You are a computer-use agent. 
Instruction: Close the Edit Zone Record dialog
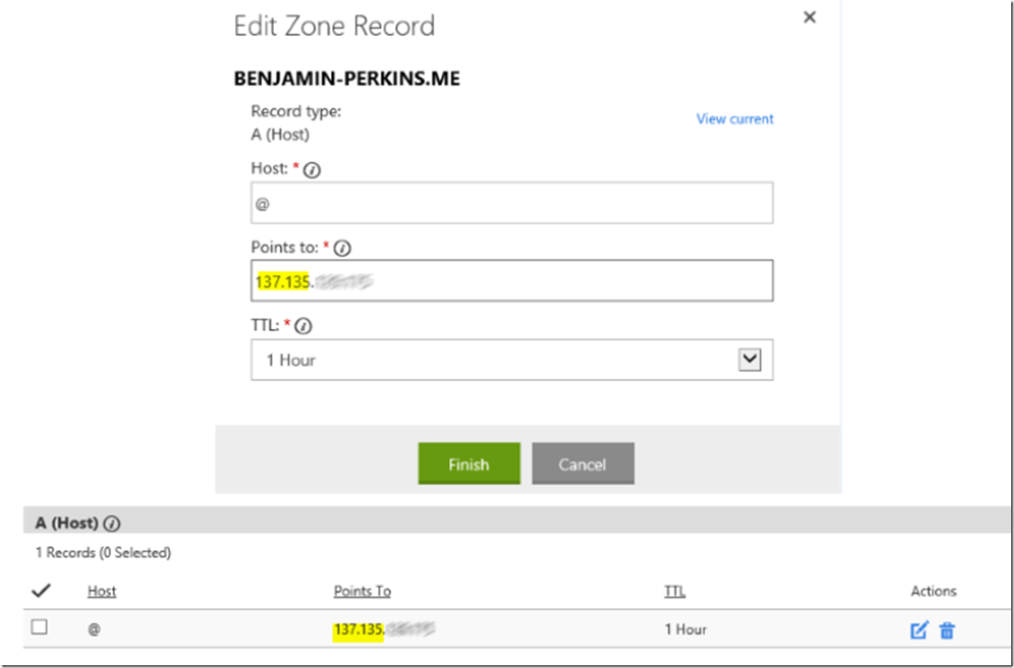pos(809,17)
